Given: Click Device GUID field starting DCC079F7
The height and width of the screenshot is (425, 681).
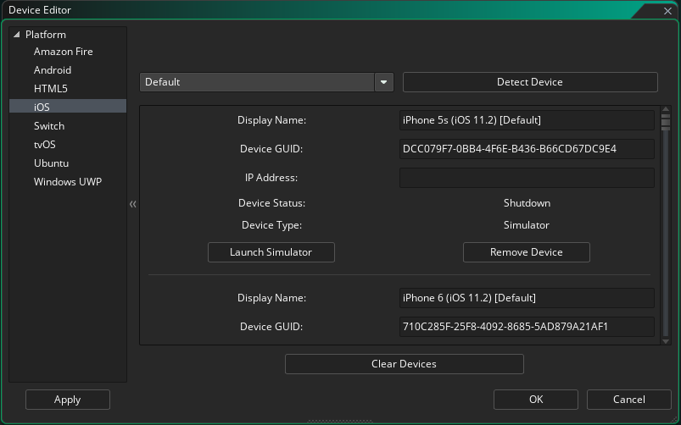Looking at the screenshot, I should coord(527,149).
